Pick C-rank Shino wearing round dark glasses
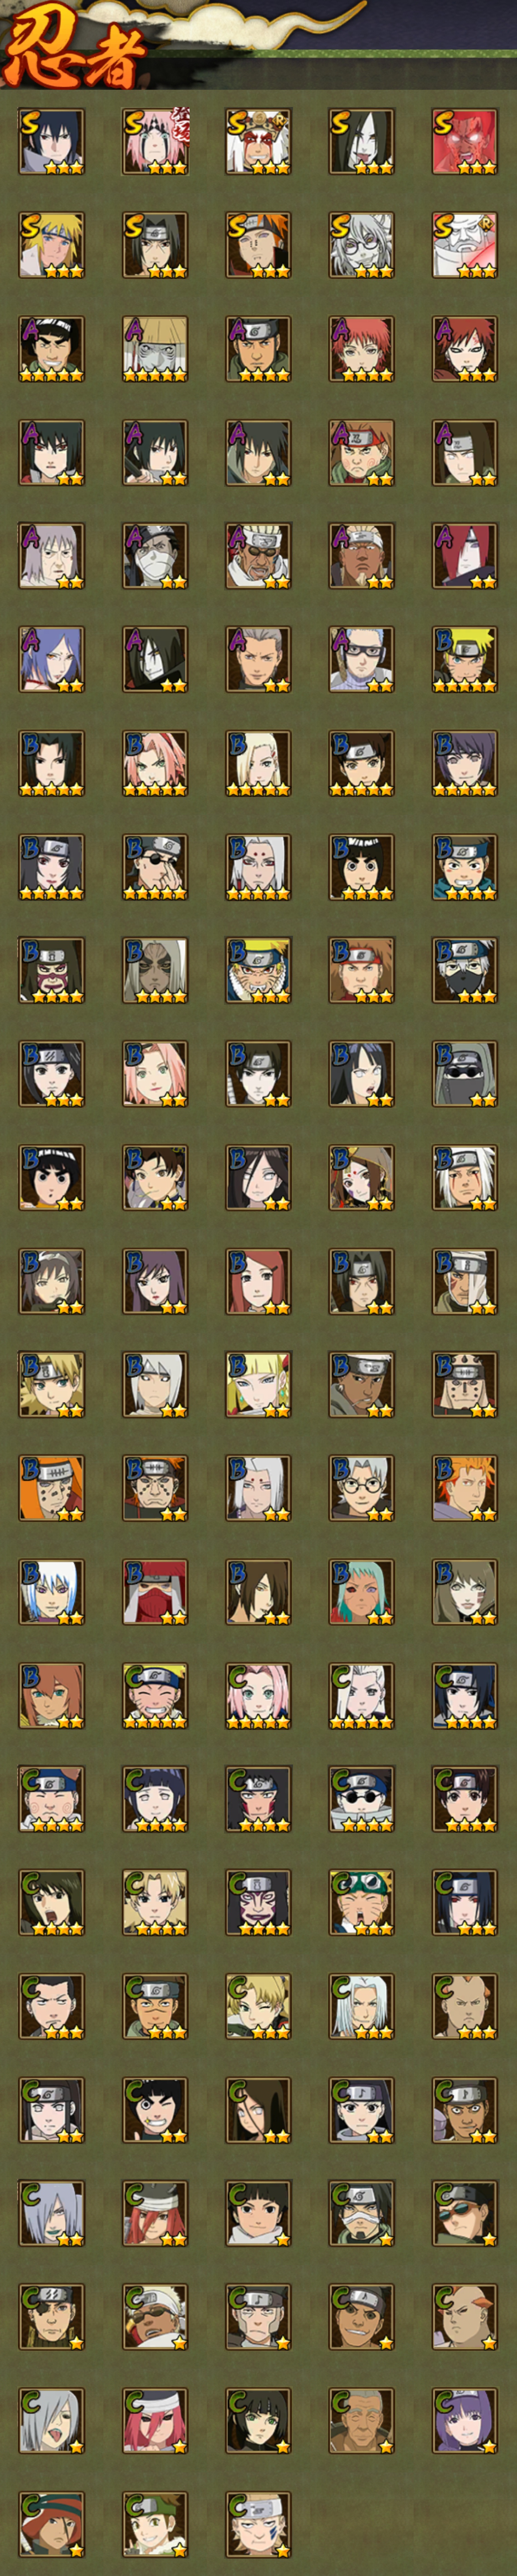 tap(361, 1799)
